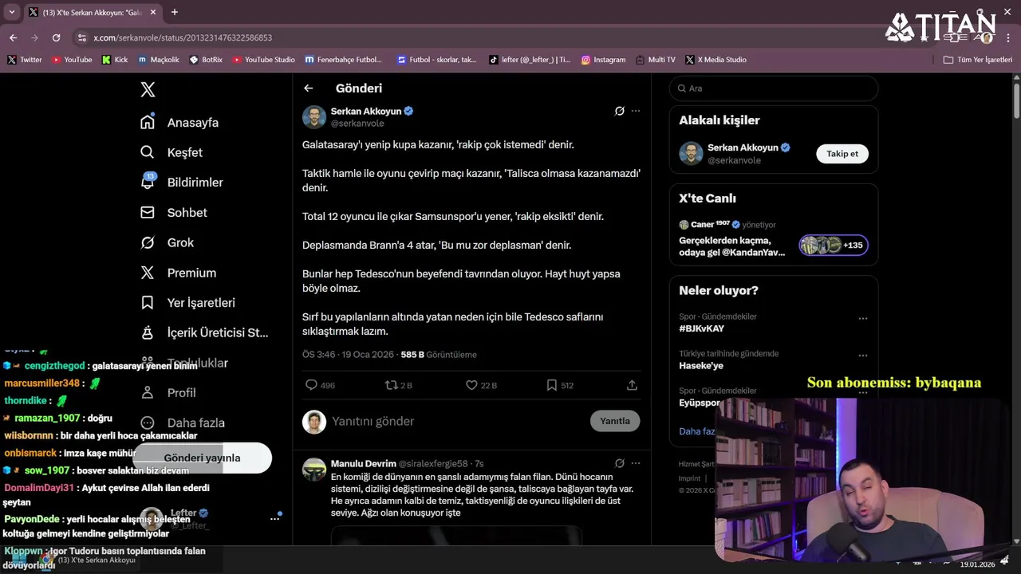This screenshot has width=1021, height=574.
Task: Click Grok explain icon on the main post
Action: 619,111
